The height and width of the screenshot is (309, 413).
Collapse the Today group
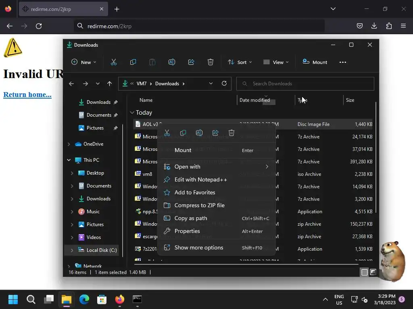132,113
